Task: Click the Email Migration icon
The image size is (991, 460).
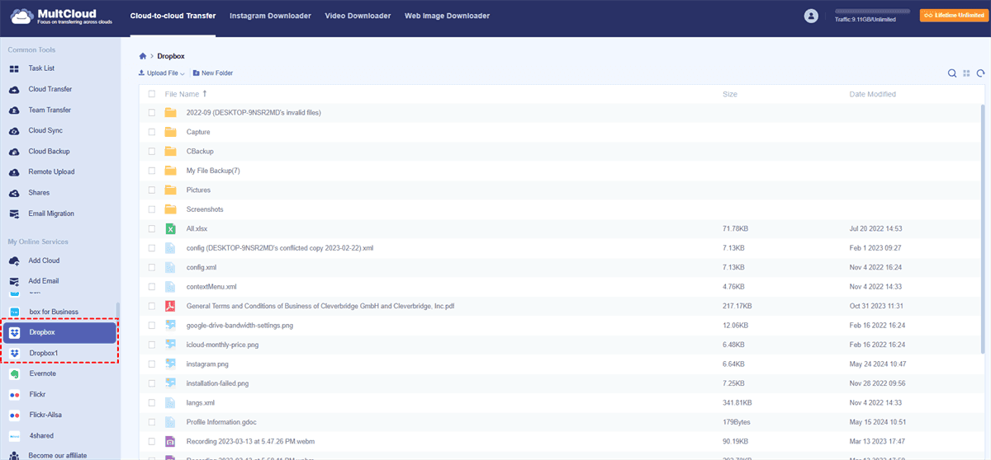Action: pos(14,214)
